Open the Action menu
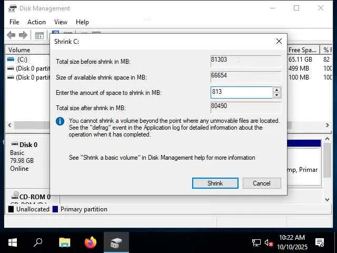This screenshot has height=253, width=337. pos(36,22)
